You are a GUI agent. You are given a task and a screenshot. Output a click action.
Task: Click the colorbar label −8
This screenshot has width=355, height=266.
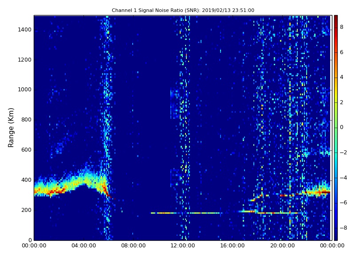click(343, 228)
